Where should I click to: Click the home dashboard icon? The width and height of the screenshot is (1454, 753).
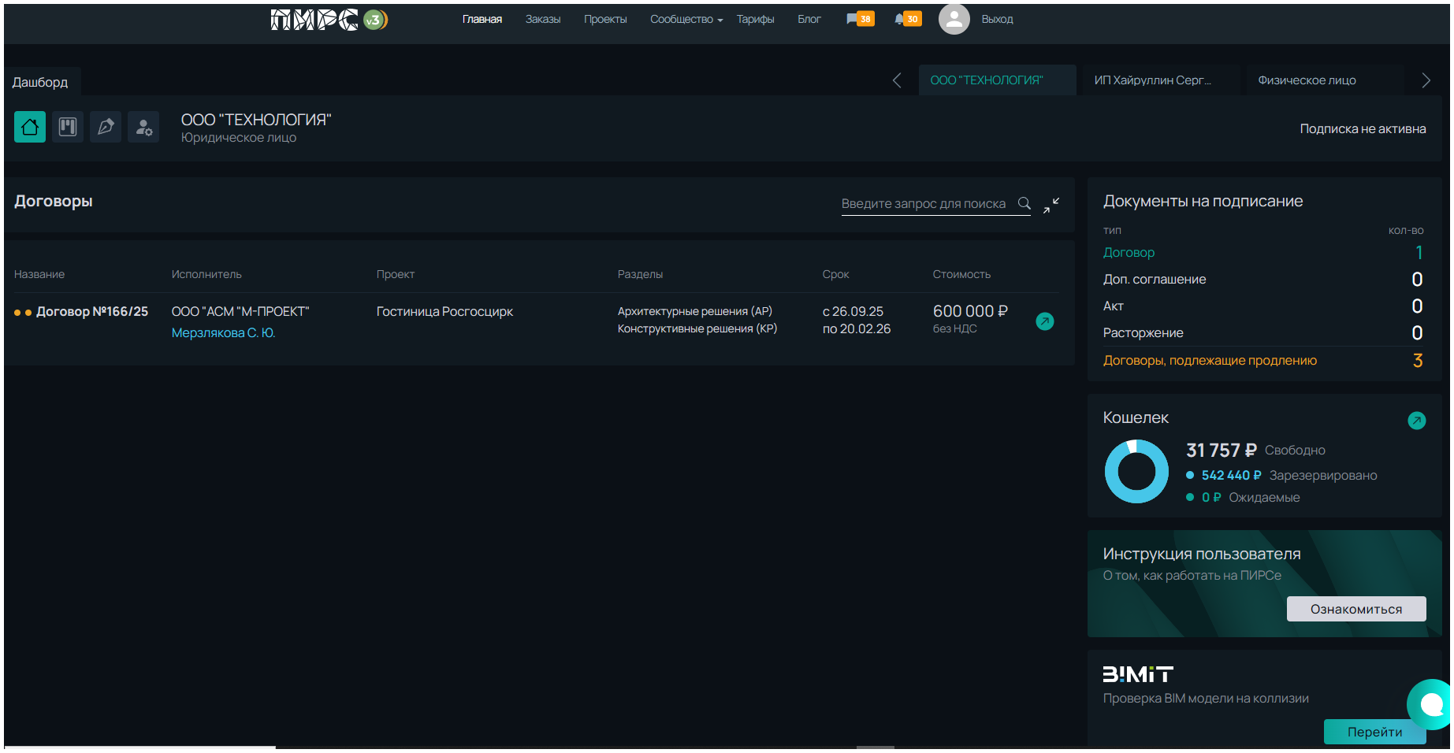(x=30, y=127)
